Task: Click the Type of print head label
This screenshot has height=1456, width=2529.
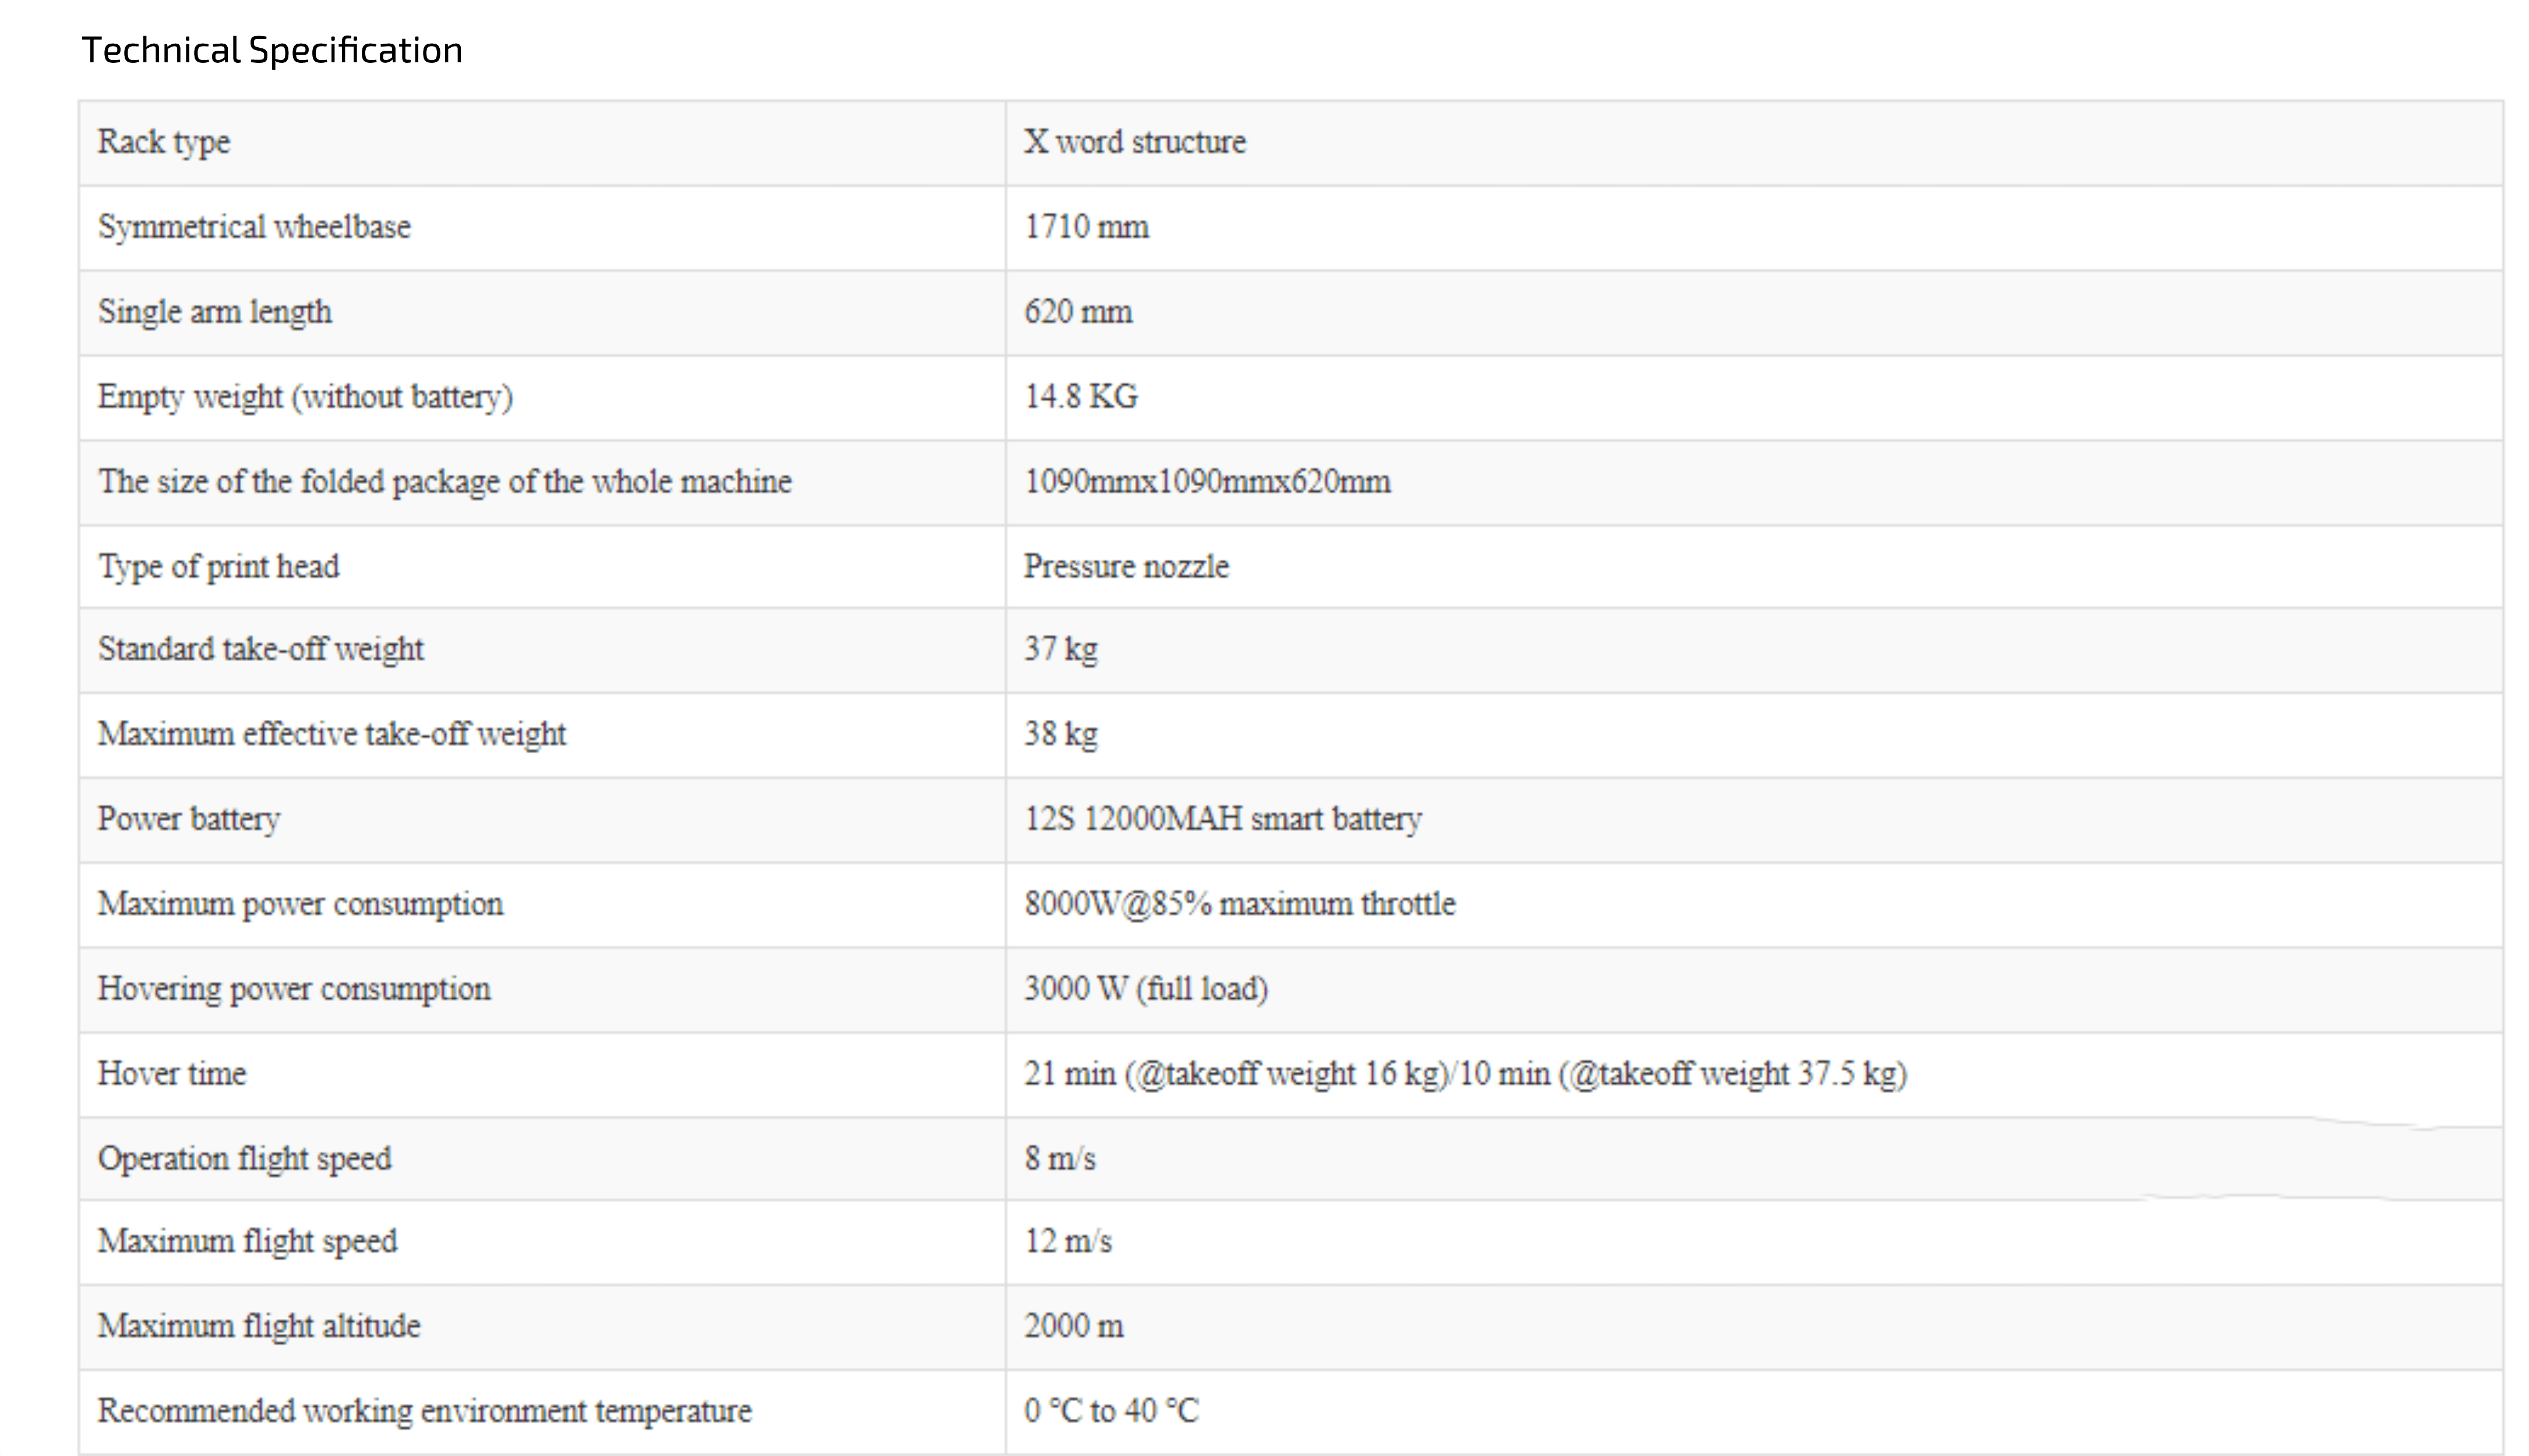Action: (x=219, y=567)
